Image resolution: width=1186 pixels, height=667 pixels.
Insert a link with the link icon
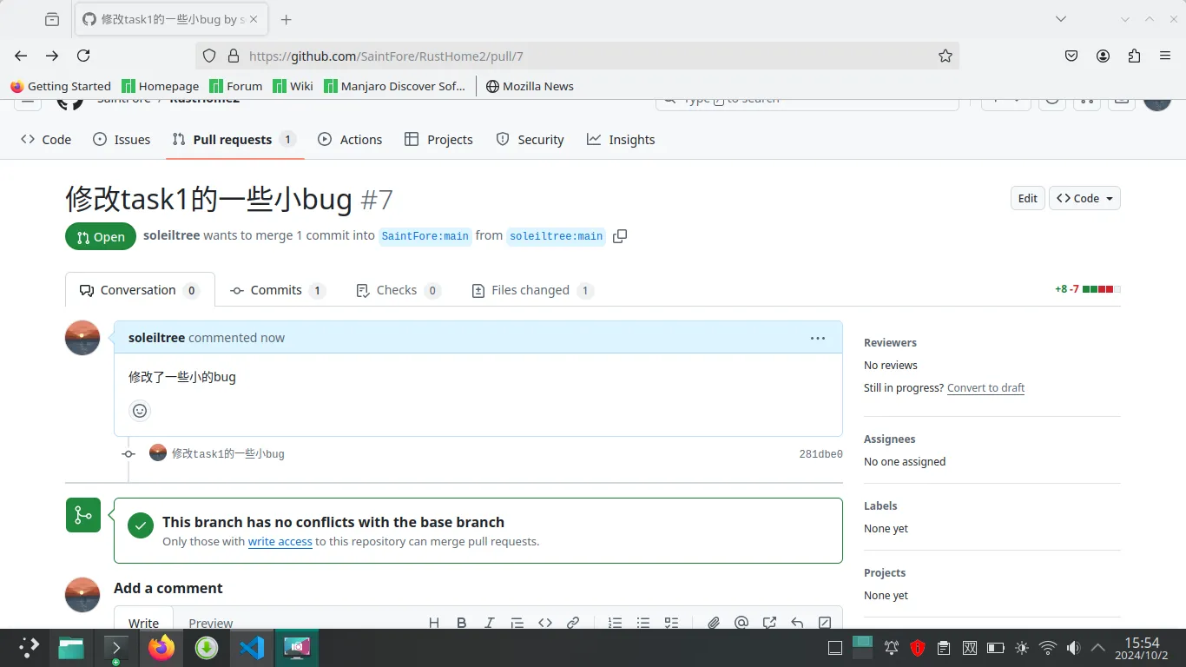click(x=573, y=623)
